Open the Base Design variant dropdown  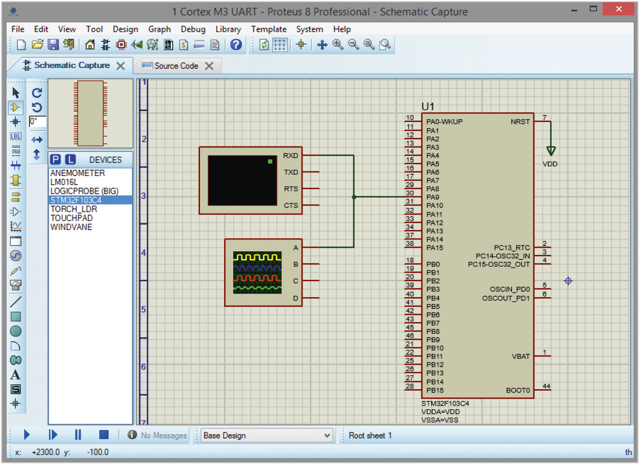[267, 436]
